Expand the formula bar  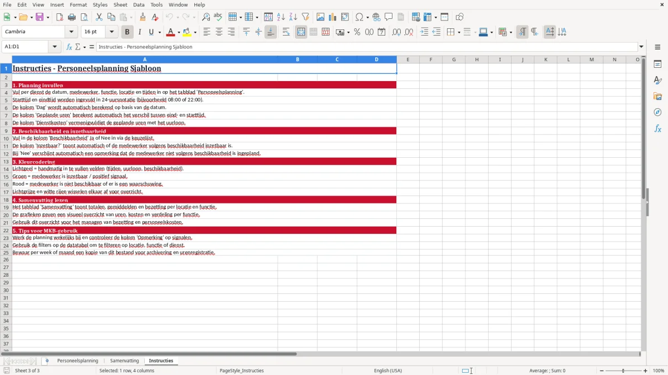[641, 47]
